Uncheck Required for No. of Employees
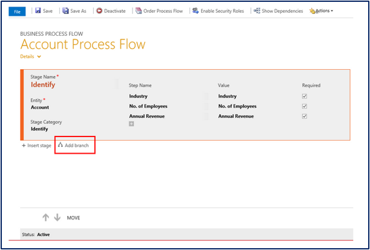This screenshot has width=370, height=250. [x=305, y=106]
